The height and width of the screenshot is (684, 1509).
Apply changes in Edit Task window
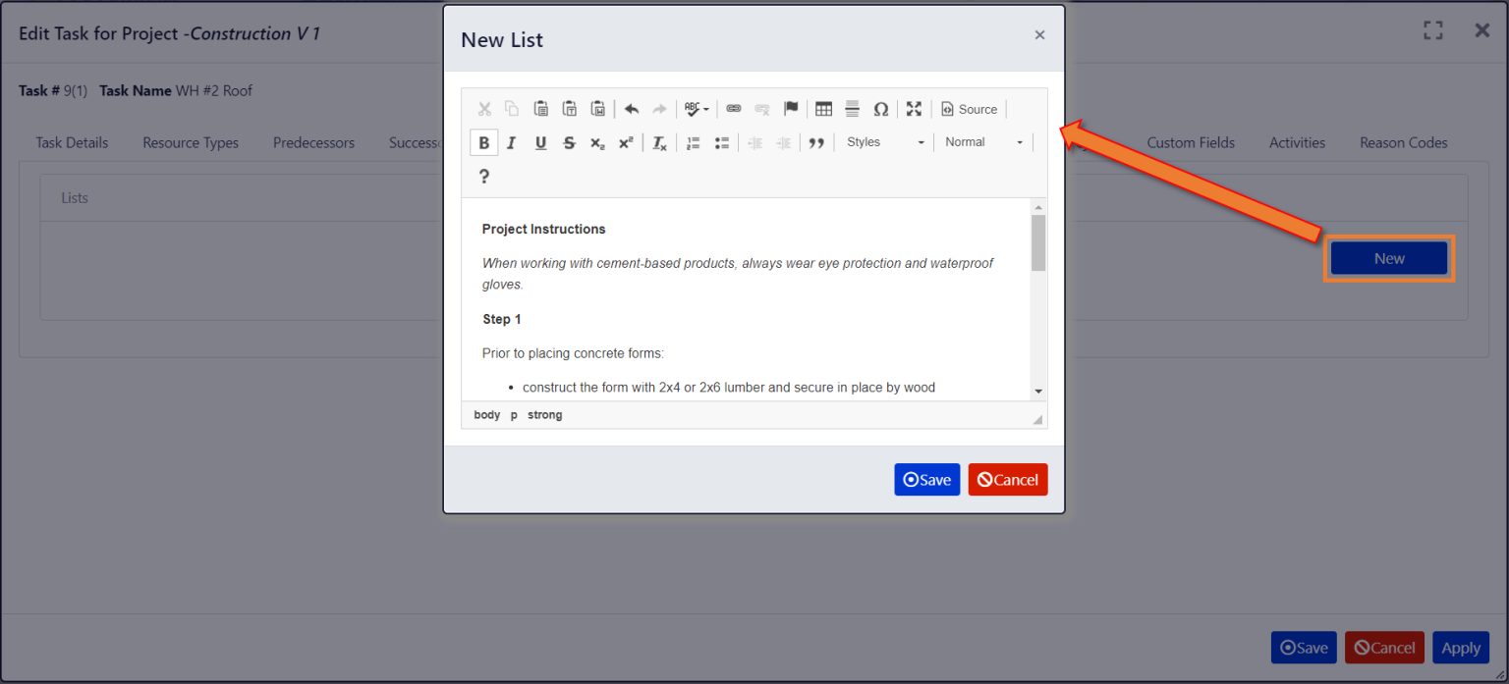click(x=1461, y=648)
